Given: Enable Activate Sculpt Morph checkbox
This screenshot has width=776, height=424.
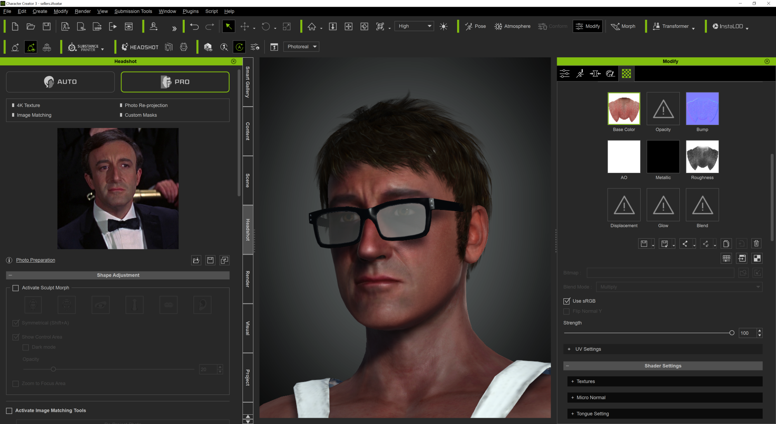Looking at the screenshot, I should point(16,288).
